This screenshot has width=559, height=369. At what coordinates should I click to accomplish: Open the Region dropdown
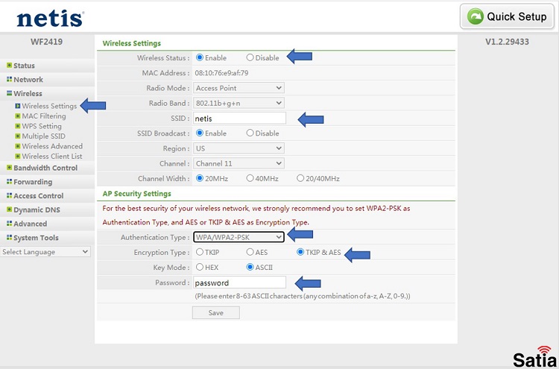[239, 148]
